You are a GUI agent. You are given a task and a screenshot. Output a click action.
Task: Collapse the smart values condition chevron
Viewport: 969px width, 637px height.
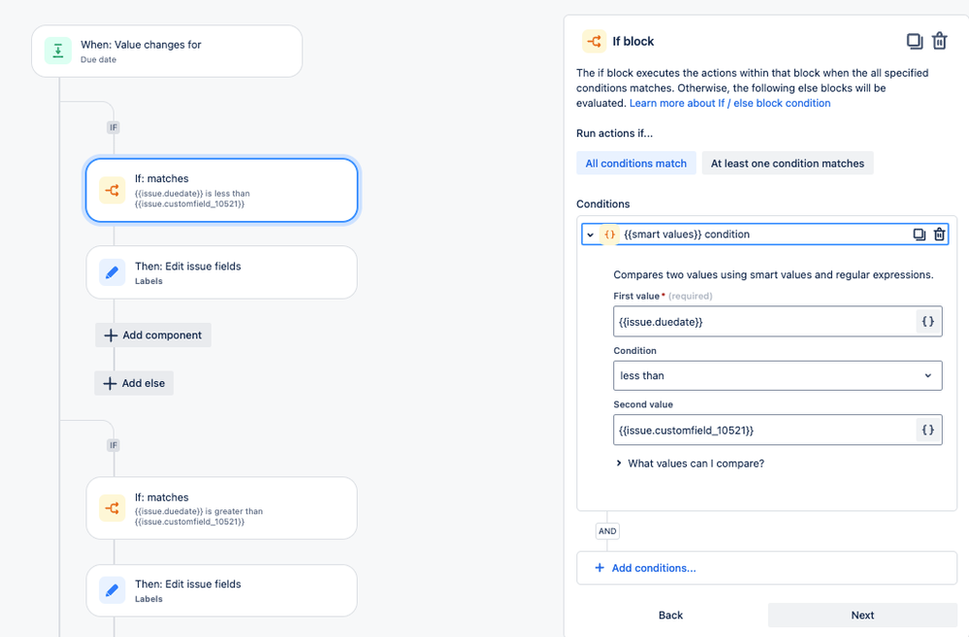click(x=590, y=235)
